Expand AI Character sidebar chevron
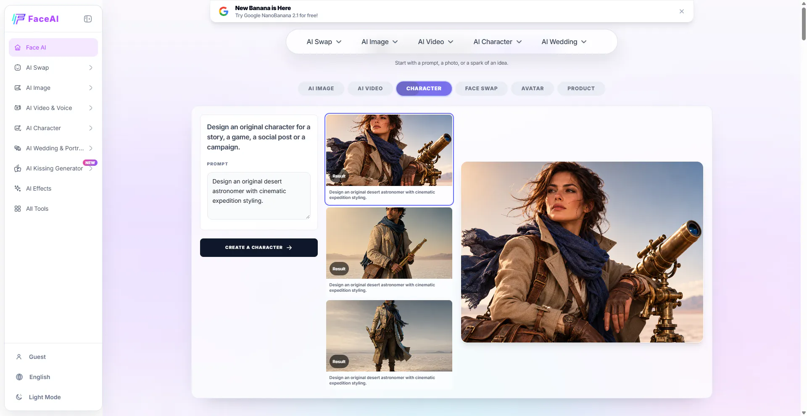807x416 pixels. [x=91, y=128]
